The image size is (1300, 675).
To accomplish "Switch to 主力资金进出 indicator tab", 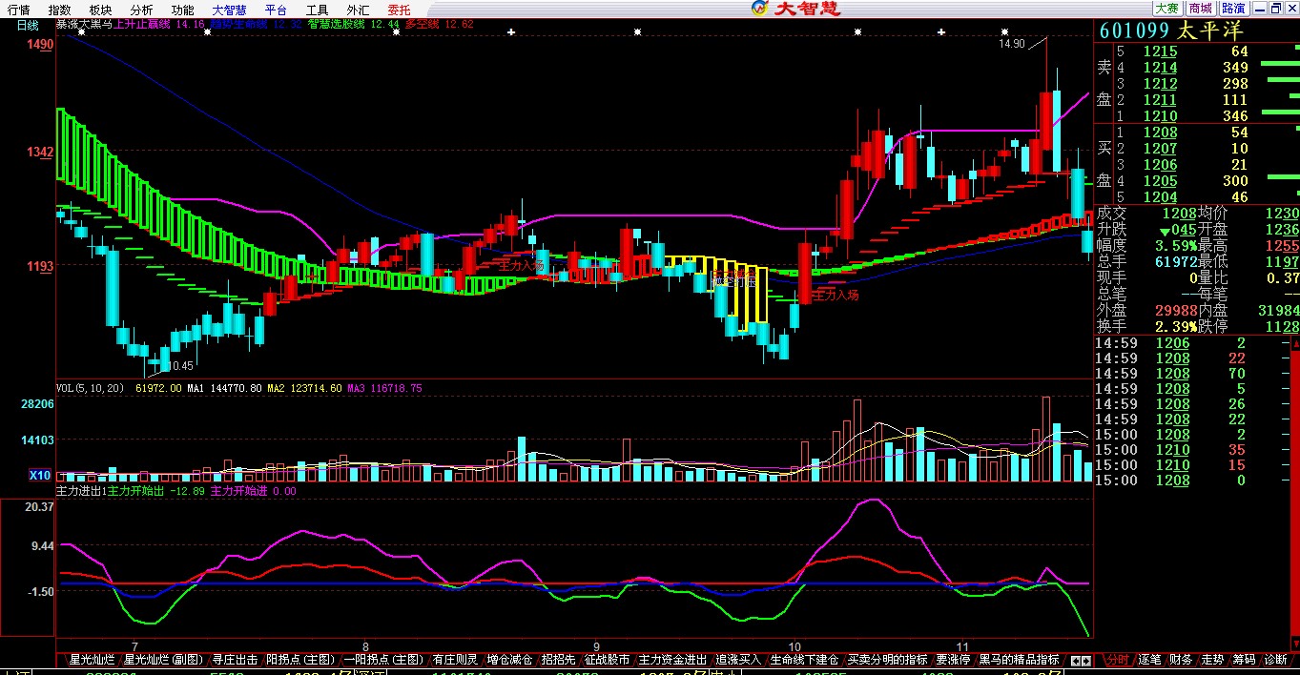I will [x=673, y=659].
